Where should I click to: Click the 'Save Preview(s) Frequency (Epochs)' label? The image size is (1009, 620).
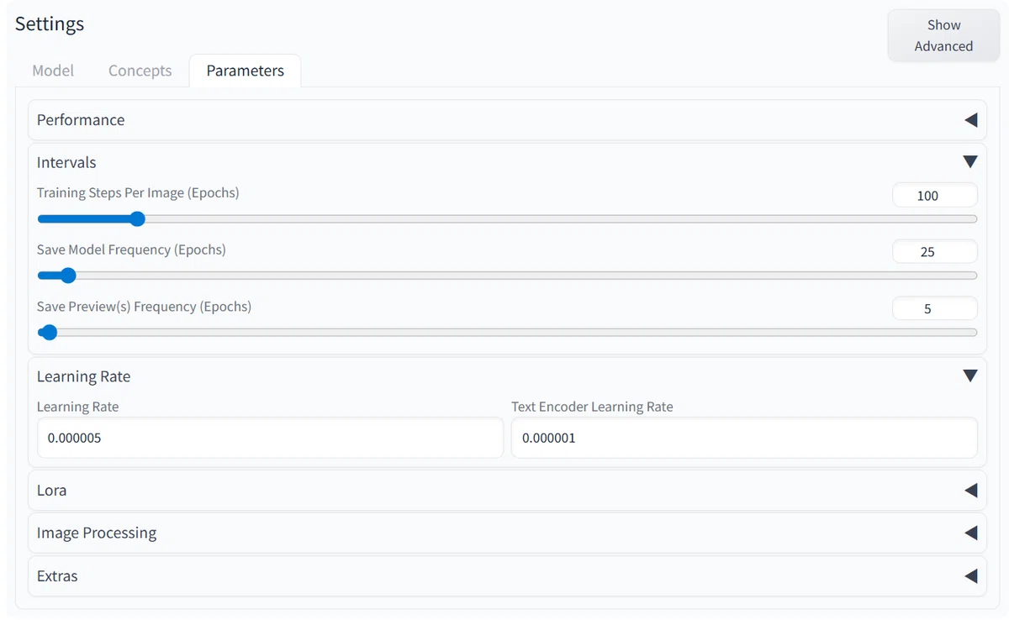pos(144,307)
